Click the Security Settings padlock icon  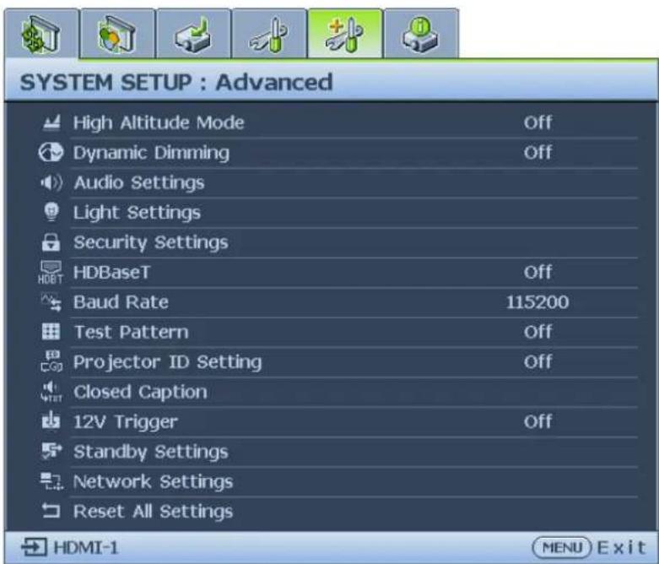(x=51, y=242)
